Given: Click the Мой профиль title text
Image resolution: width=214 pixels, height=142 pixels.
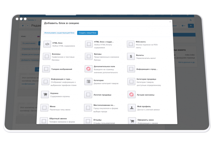Looking at the screenshot, I should click(144, 106).
